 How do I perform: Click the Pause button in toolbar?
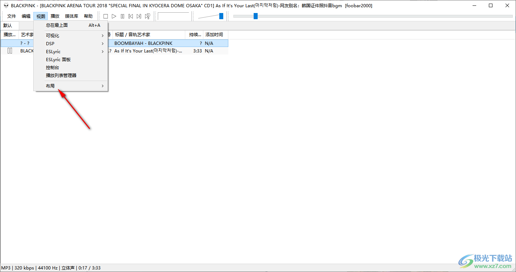coord(122,16)
